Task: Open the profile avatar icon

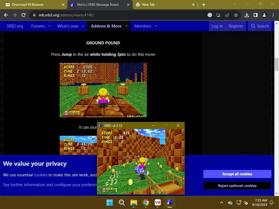Action: click(264, 15)
